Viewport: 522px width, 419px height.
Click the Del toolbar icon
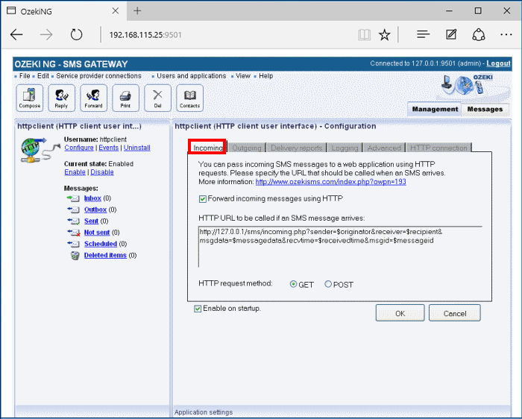point(157,97)
